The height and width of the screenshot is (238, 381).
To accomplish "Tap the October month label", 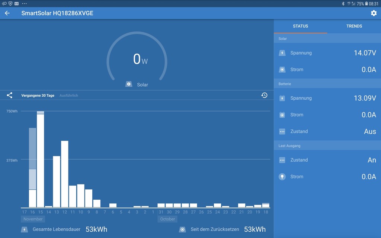I will point(167,219).
